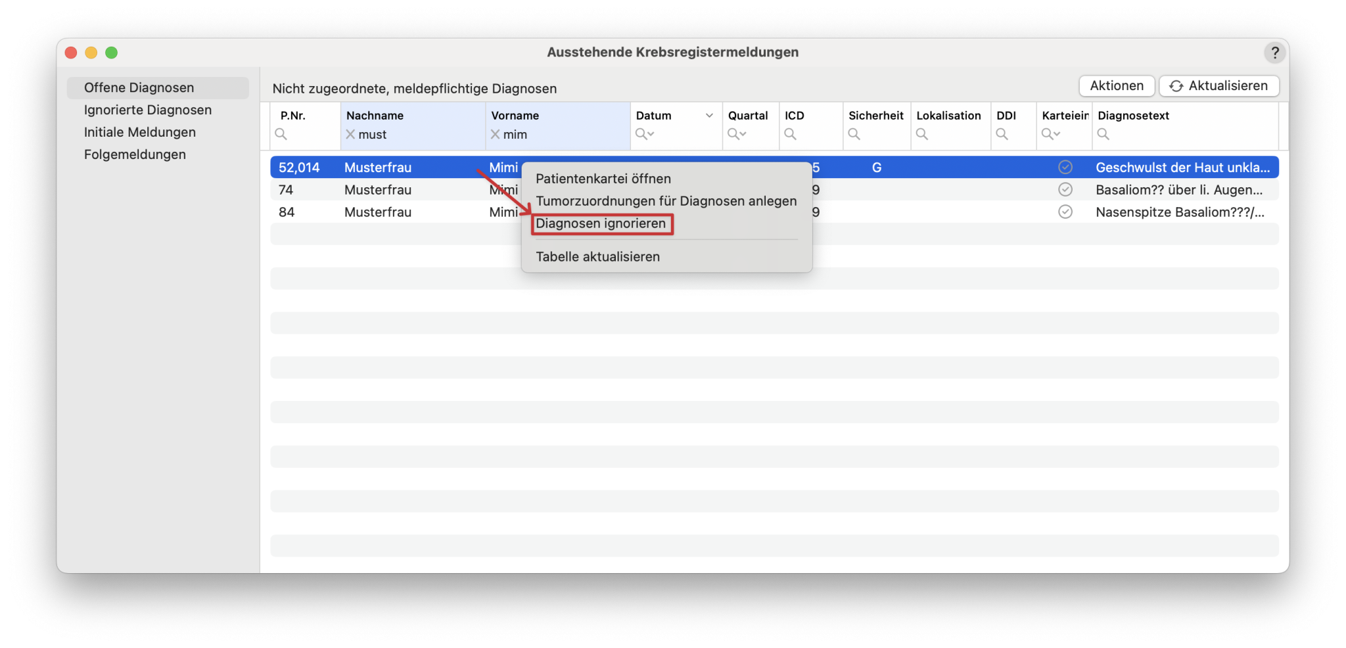Switch to Ignorierte Diagnosen

click(147, 109)
